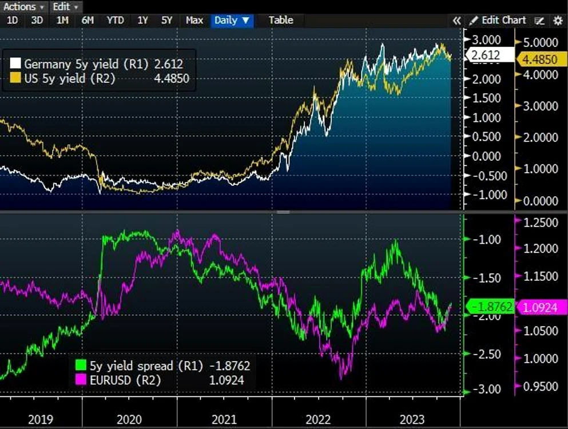
Task: Choose the 6M range button
Action: point(88,20)
